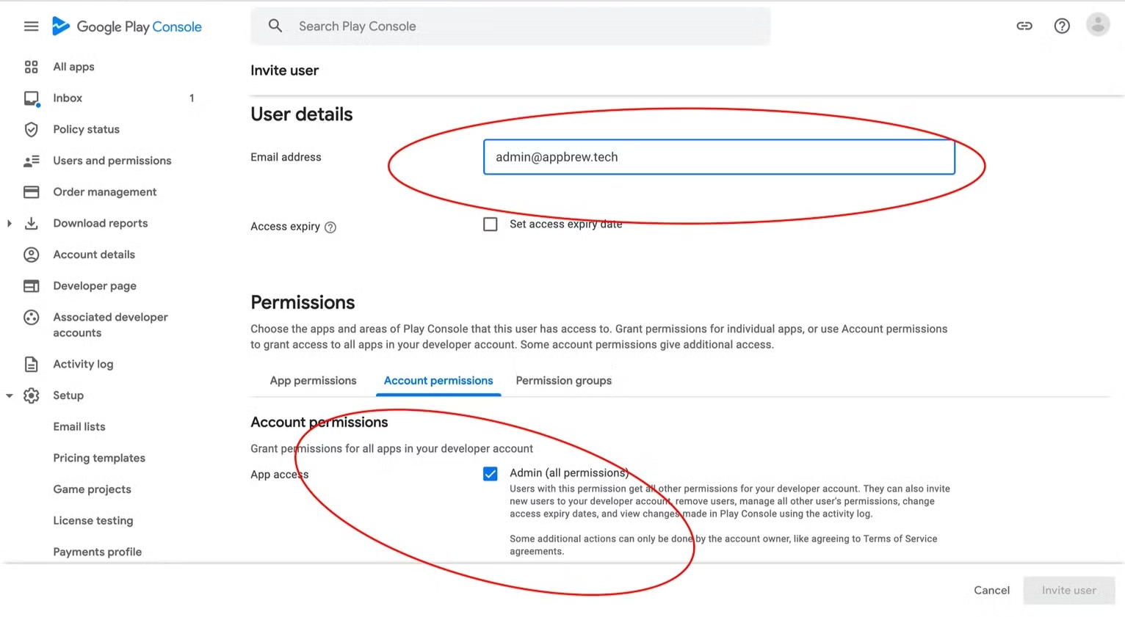1125x617 pixels.
Task: Open Users and permissions page
Action: coord(112,161)
